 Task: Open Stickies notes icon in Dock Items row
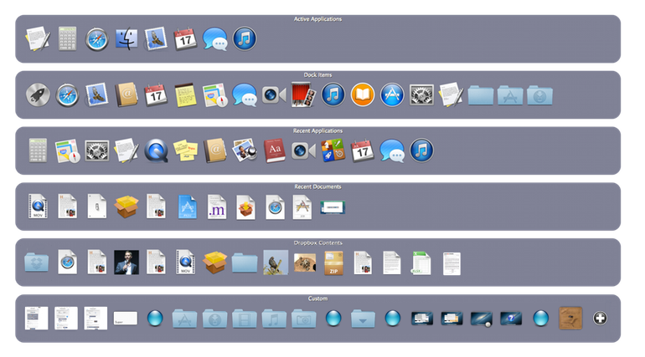coord(185,95)
